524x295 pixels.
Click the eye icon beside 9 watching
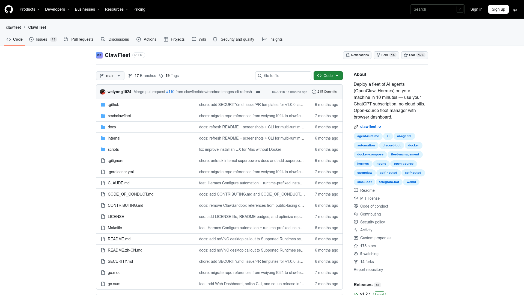point(356,254)
